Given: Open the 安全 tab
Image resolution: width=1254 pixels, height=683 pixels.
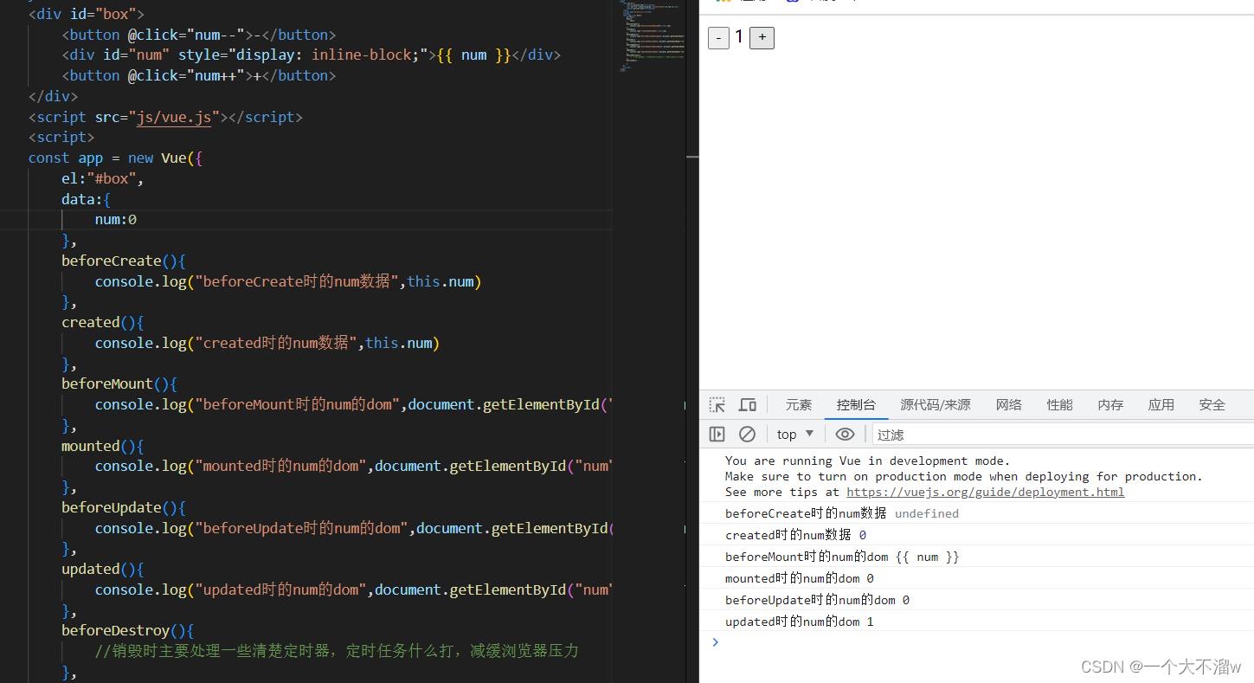Looking at the screenshot, I should click(x=1212, y=404).
